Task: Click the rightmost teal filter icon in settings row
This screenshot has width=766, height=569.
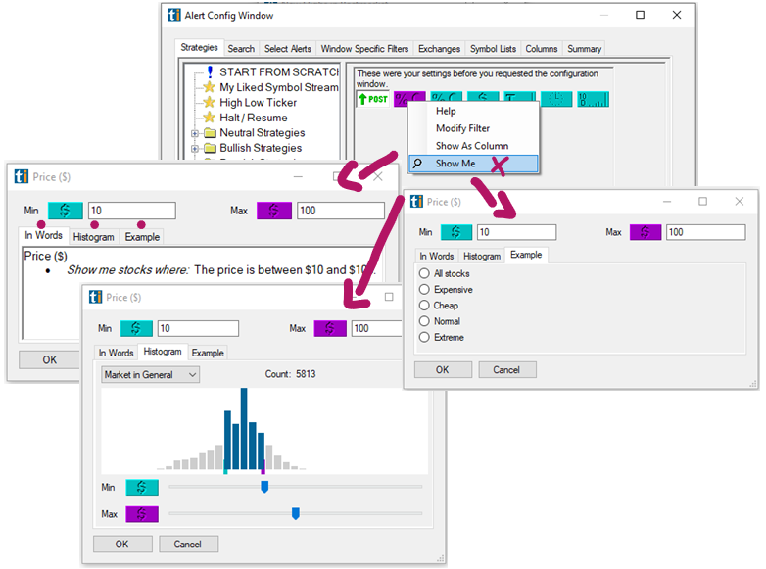Action: coord(593,99)
